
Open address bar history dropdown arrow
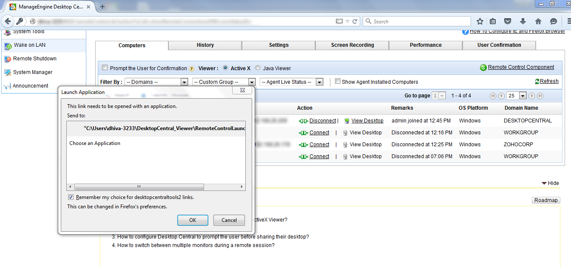[347, 21]
